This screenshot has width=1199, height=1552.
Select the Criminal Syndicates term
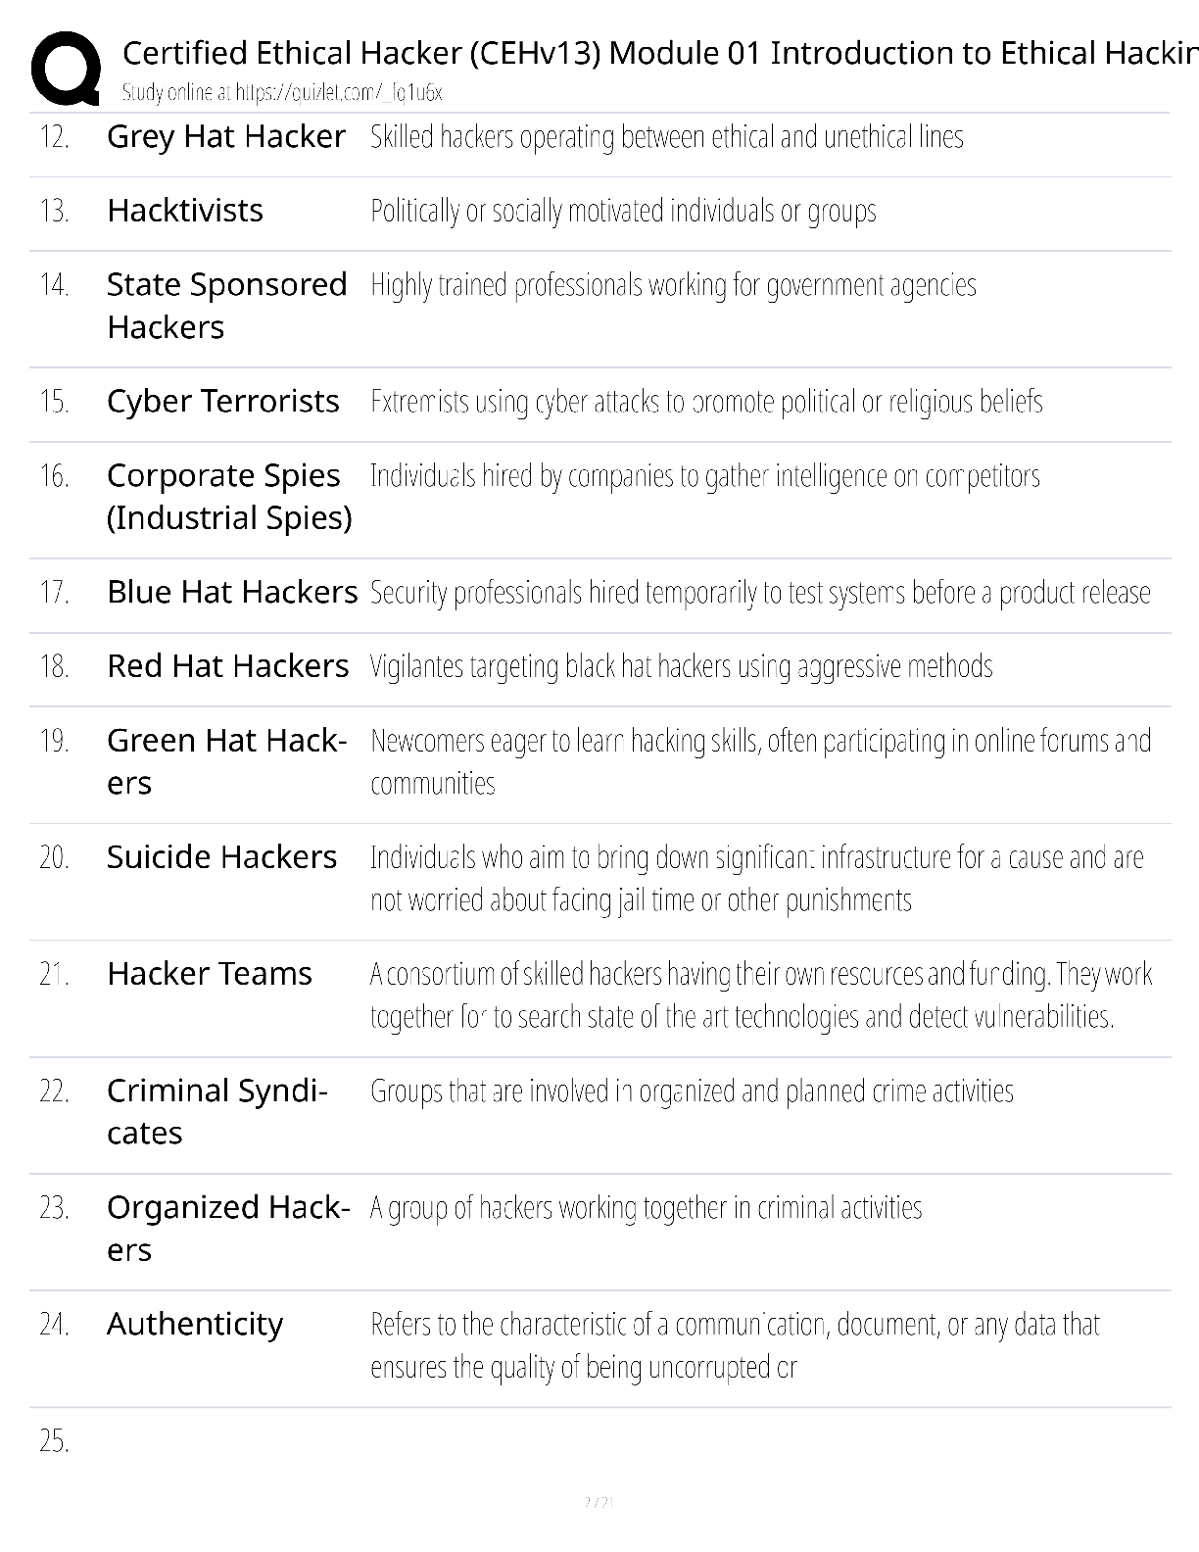(x=217, y=1112)
